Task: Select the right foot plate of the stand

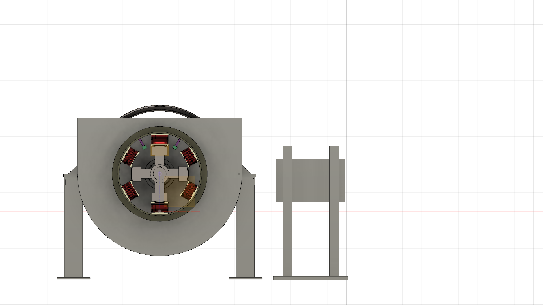Action: (245, 278)
